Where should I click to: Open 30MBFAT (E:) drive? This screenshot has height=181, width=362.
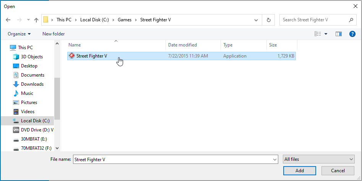[34, 139]
